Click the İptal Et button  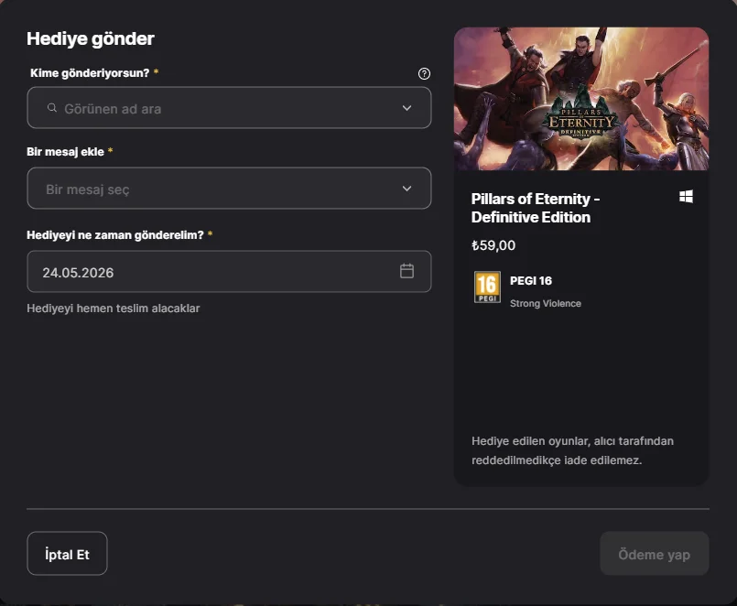[x=67, y=553]
